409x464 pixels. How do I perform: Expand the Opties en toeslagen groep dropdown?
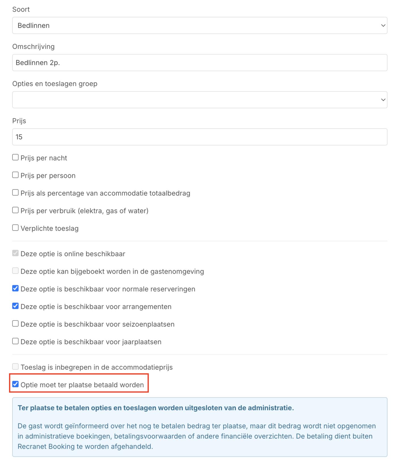point(199,100)
